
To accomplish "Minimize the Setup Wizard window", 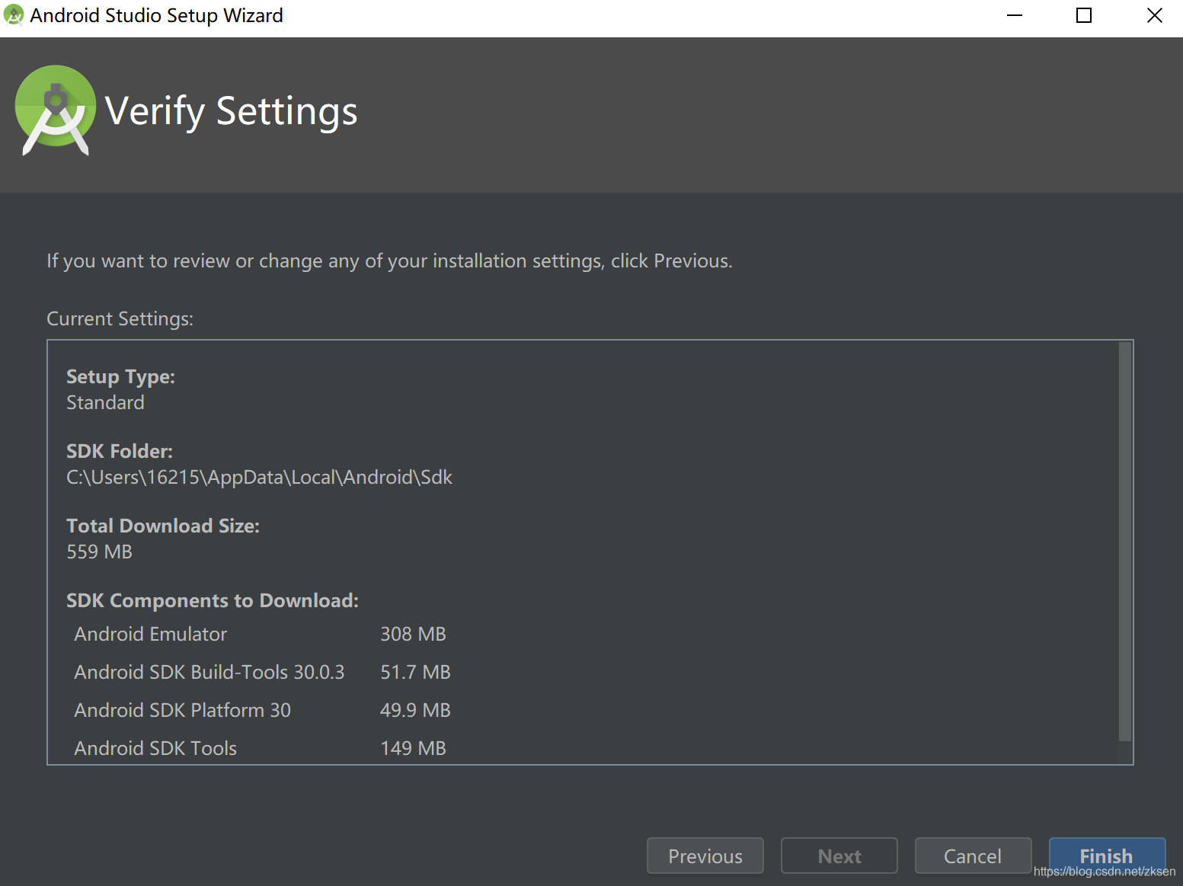I will pyautogui.click(x=1015, y=15).
